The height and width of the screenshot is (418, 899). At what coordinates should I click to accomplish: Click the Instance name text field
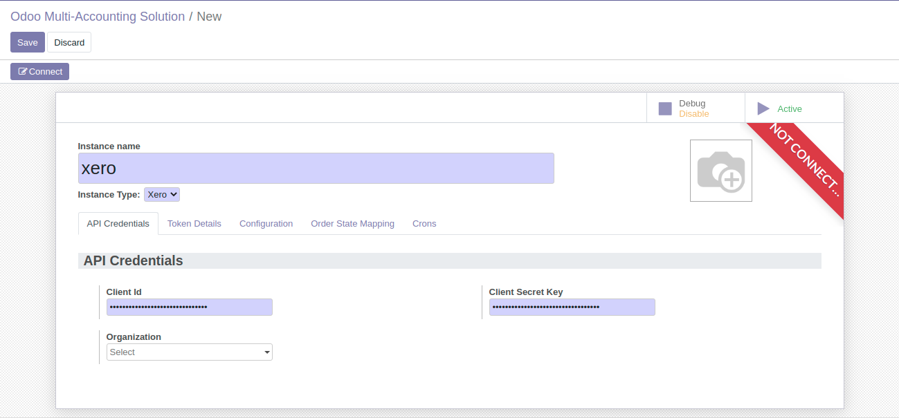(316, 169)
